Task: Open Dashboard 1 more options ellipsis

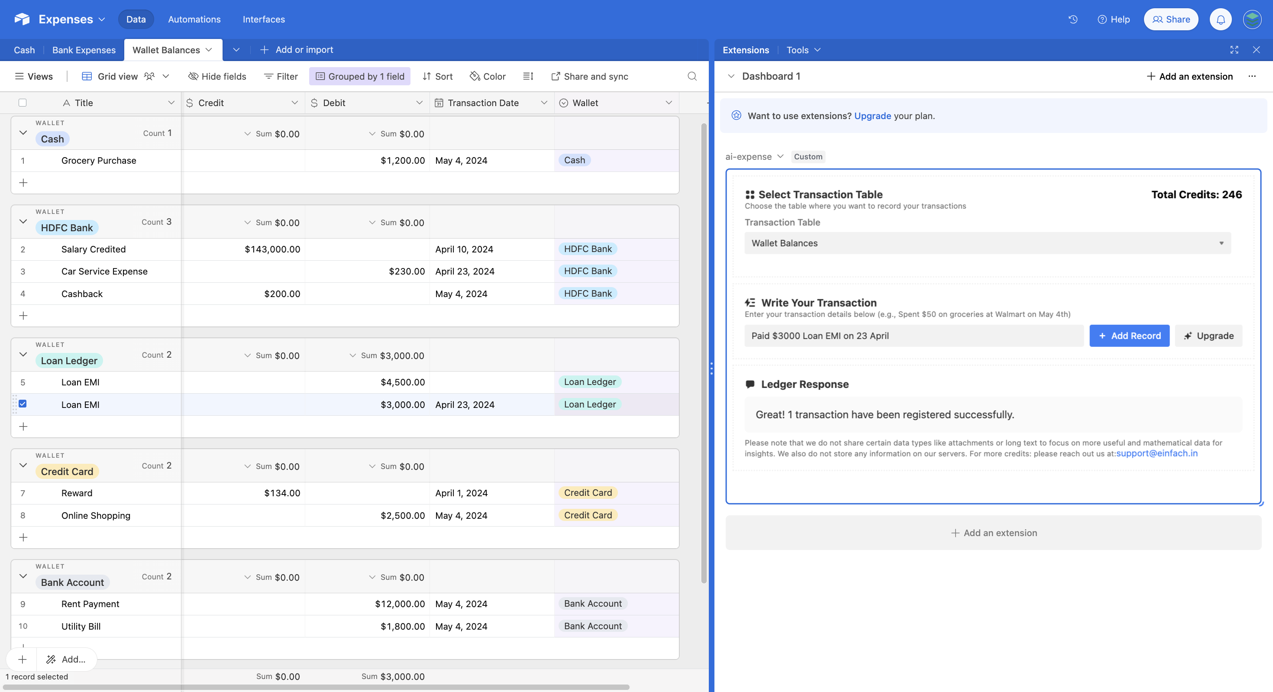Action: coord(1252,76)
